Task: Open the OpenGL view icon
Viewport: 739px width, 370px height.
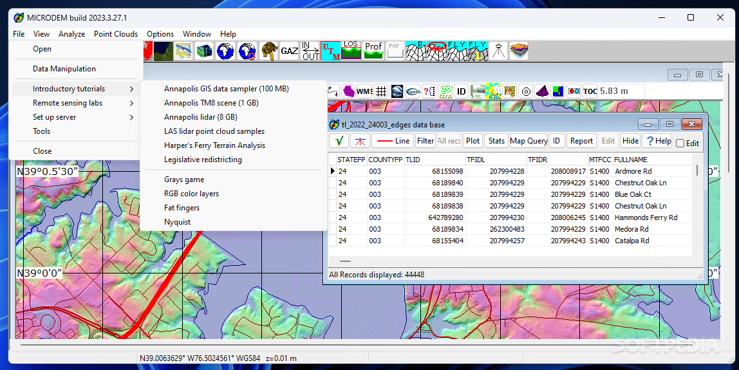Action: [413, 91]
